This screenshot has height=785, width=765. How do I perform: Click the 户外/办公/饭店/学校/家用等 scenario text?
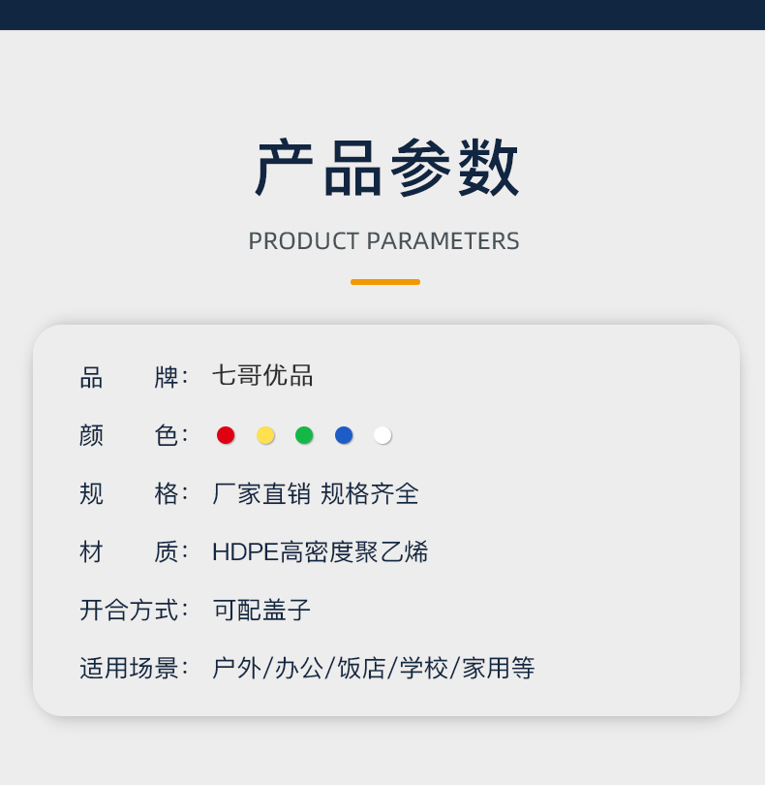pyautogui.click(x=373, y=668)
